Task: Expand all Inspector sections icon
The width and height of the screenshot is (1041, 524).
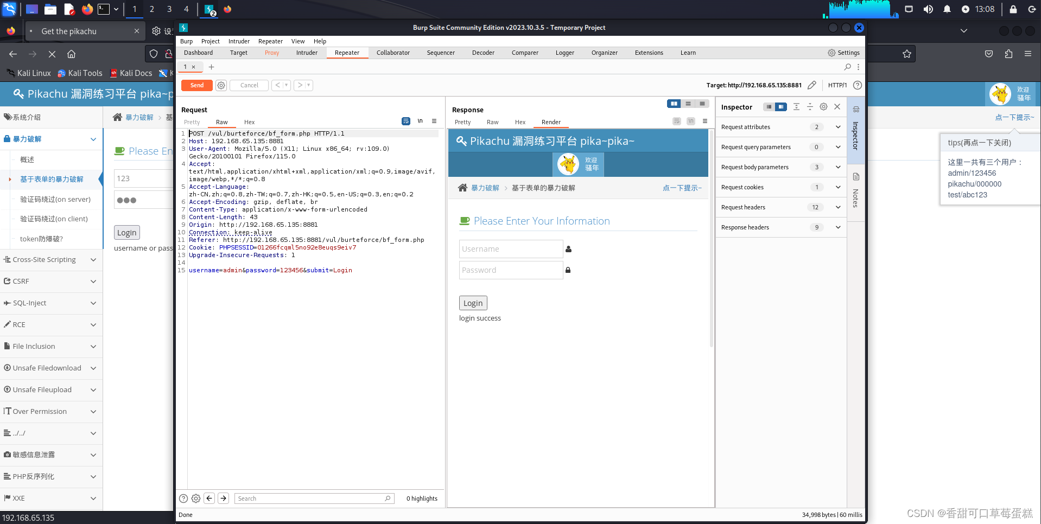Action: [796, 107]
